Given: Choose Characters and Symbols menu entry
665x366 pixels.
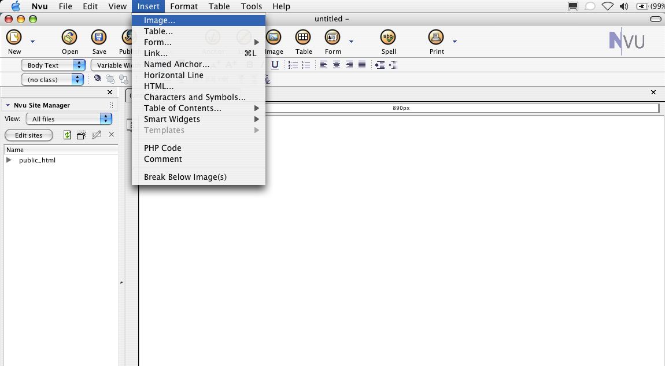Looking at the screenshot, I should coord(194,97).
